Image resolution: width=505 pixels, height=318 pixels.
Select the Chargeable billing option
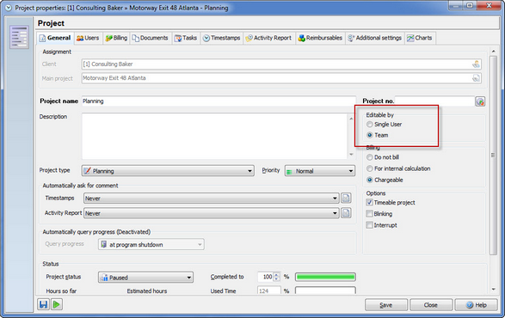coord(370,180)
